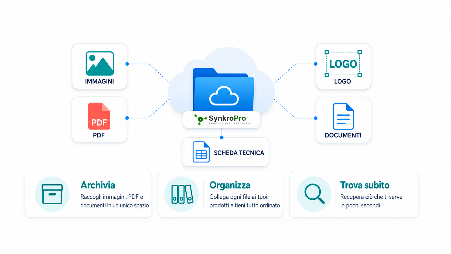451x254 pixels.
Task: Open the Scheda Tecnica spreadsheet icon
Action: click(x=201, y=152)
